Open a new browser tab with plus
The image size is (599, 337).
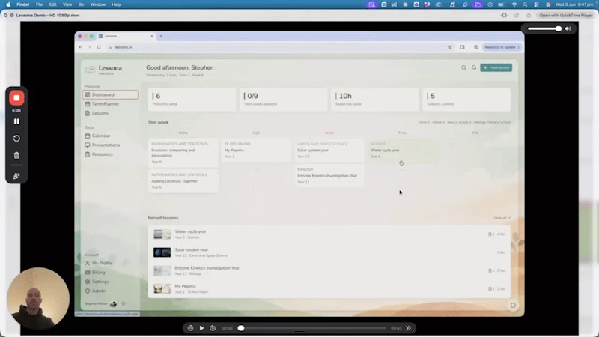point(161,36)
